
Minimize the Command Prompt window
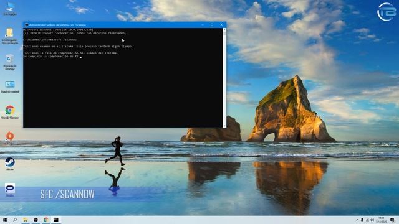point(203,25)
